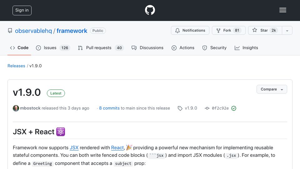The image size is (300, 169).
Task: Click the .jsx inline code
Action: point(231,156)
